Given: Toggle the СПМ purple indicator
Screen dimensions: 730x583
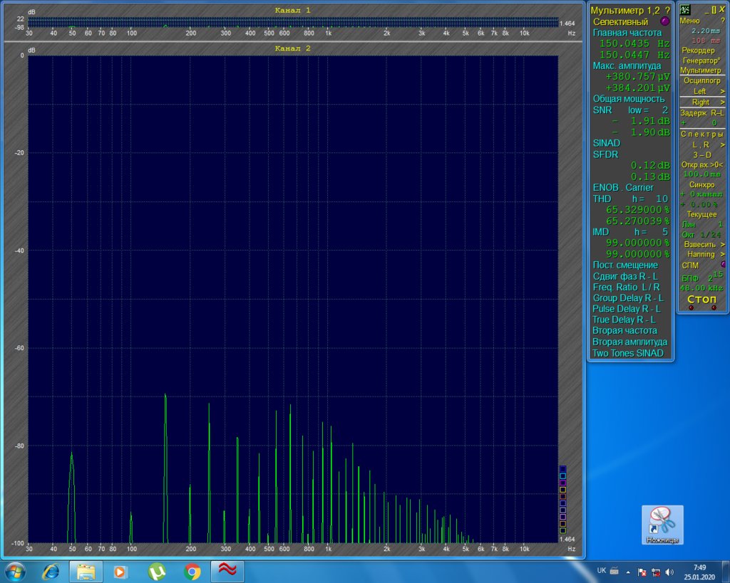Looking at the screenshot, I should pos(722,264).
